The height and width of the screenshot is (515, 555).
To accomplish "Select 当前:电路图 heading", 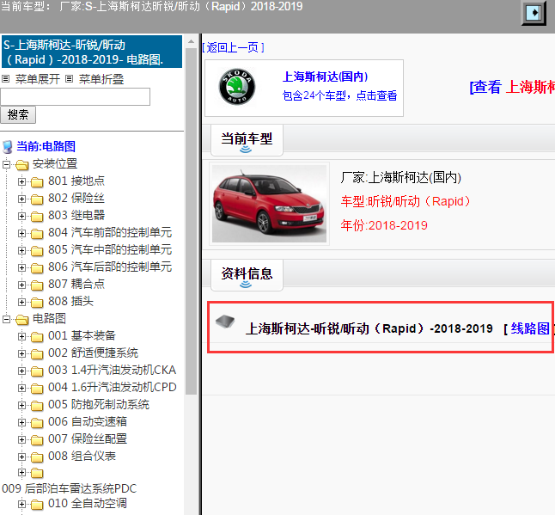I will (46, 146).
